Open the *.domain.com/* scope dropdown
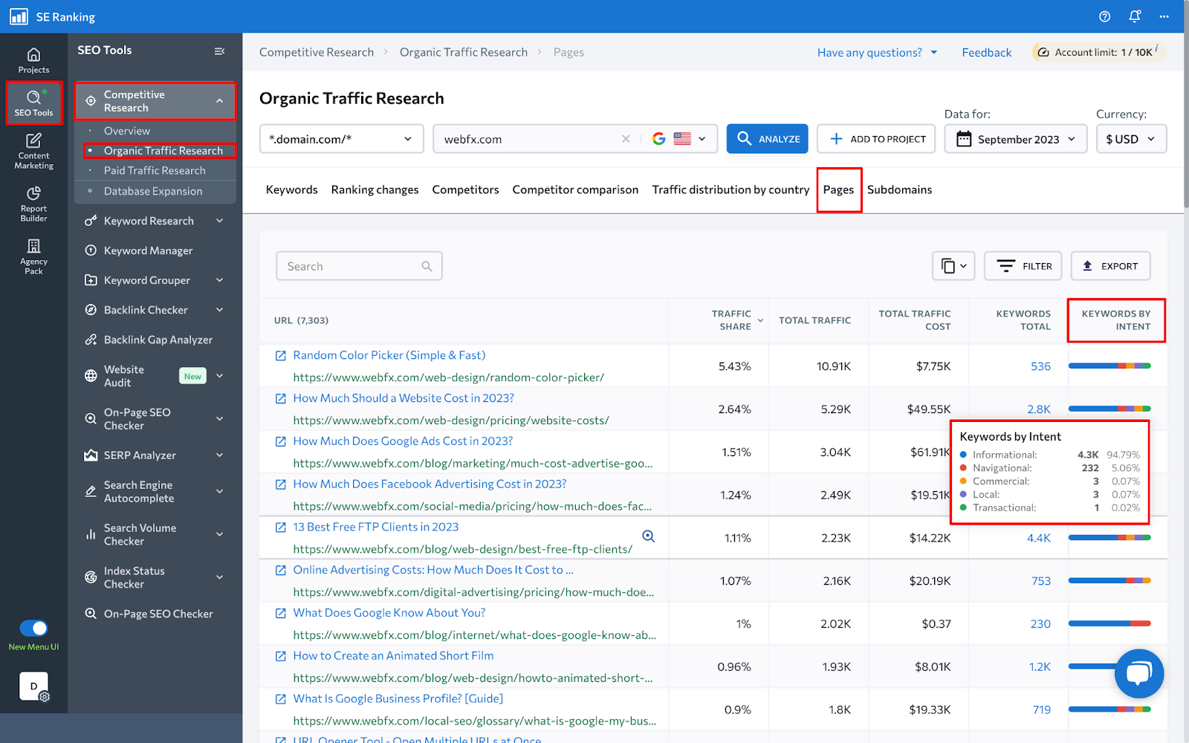1189x743 pixels. [x=341, y=139]
